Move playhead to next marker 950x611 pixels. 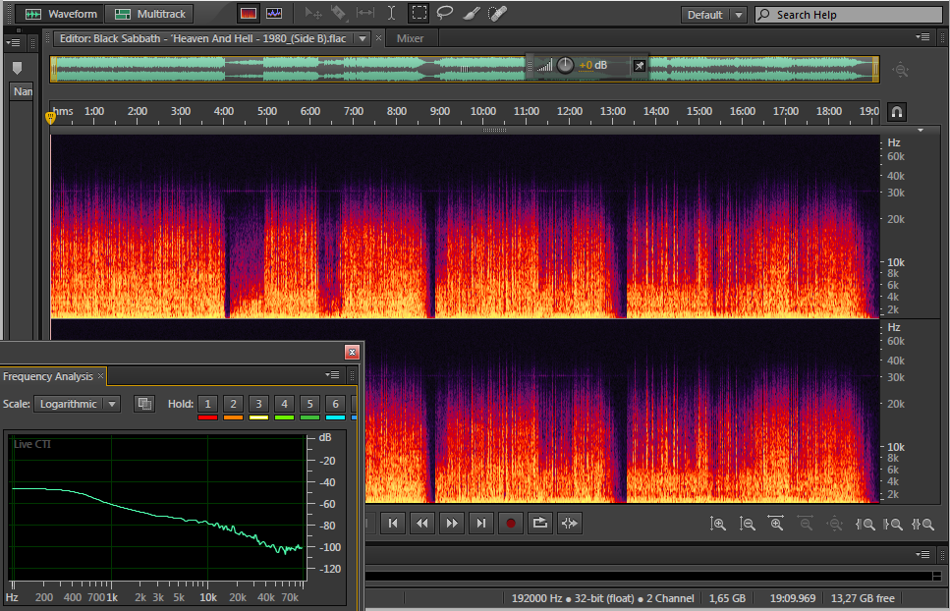click(x=481, y=524)
